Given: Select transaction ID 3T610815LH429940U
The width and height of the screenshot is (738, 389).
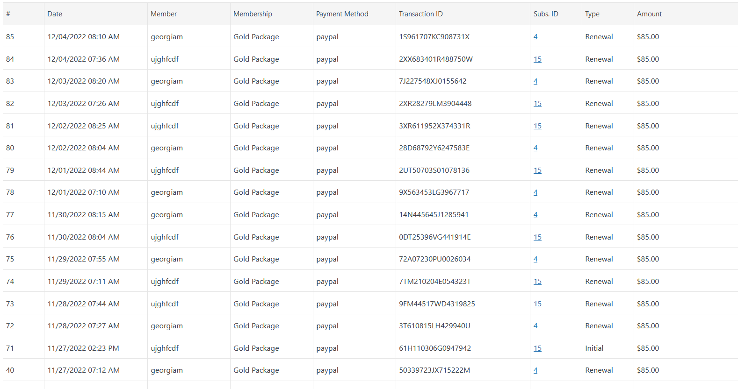Looking at the screenshot, I should click(x=434, y=326).
